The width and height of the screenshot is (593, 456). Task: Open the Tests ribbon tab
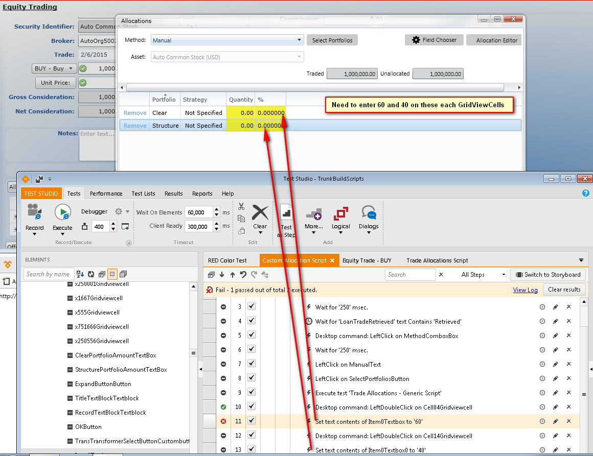pos(74,194)
